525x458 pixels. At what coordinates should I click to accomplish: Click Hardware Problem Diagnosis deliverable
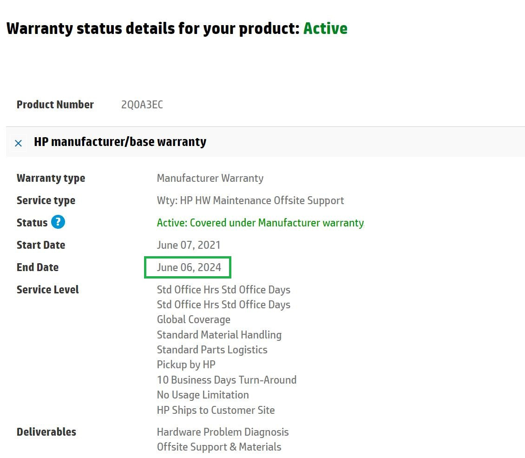click(223, 432)
